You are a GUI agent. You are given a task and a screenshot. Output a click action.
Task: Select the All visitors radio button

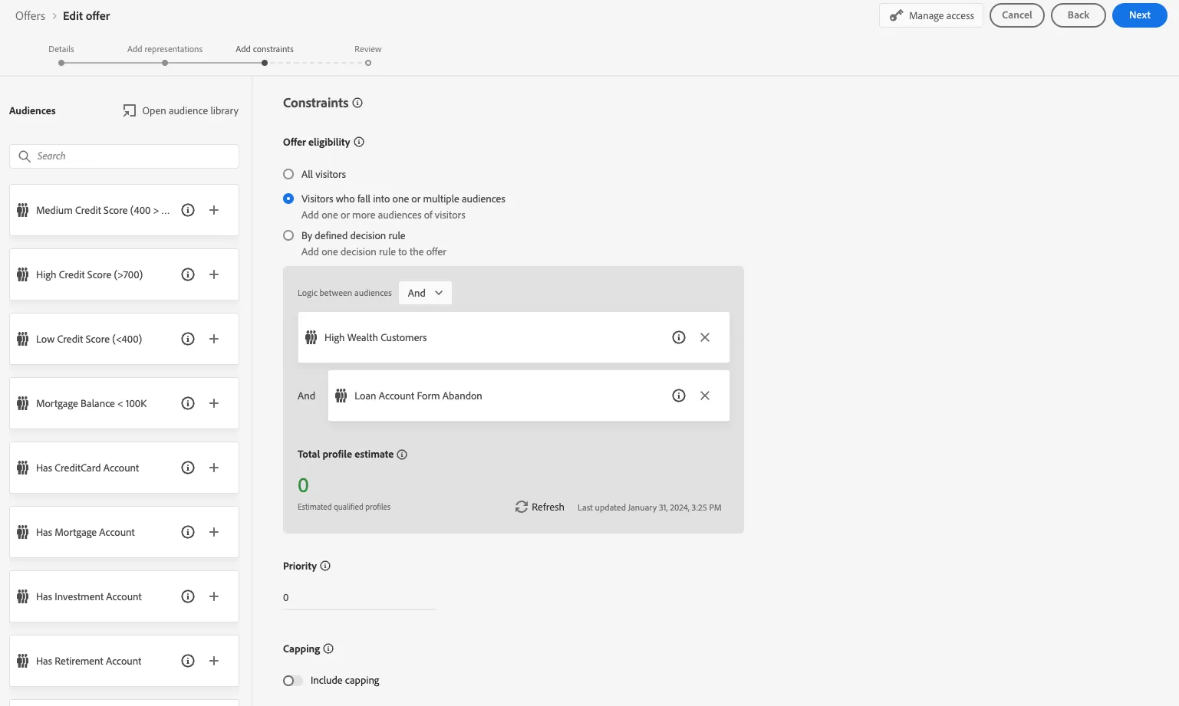288,174
